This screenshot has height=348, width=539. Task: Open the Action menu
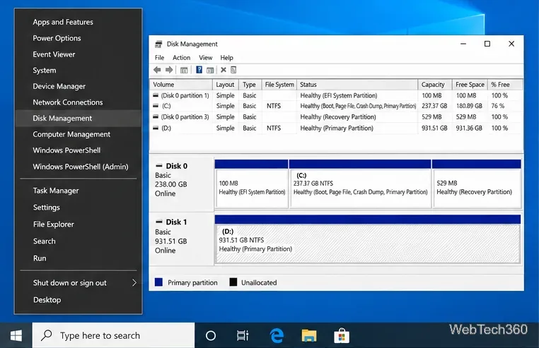[182, 58]
